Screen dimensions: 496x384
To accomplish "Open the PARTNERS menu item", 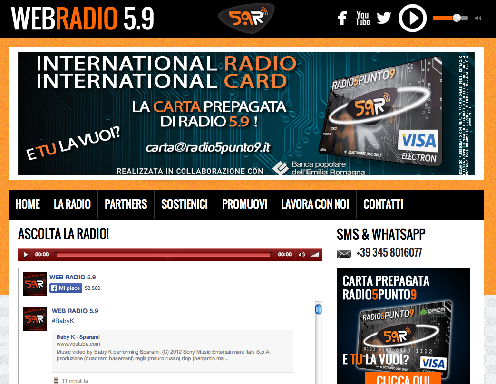I will pos(126,204).
